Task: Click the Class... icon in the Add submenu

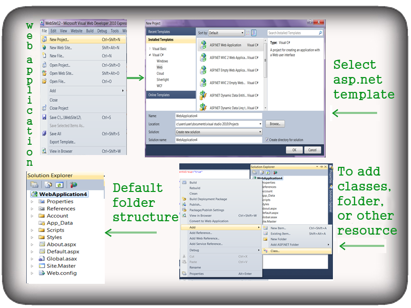Action: tap(266, 251)
